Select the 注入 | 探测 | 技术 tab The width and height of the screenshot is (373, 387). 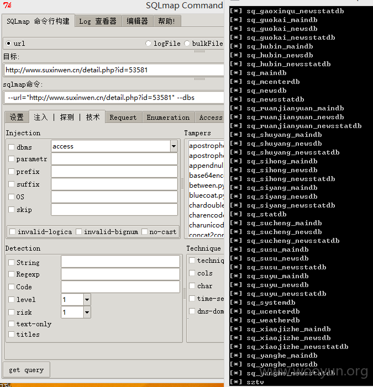(x=67, y=117)
